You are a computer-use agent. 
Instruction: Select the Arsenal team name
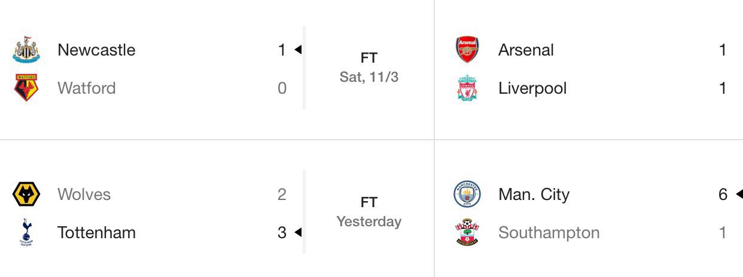pos(526,50)
